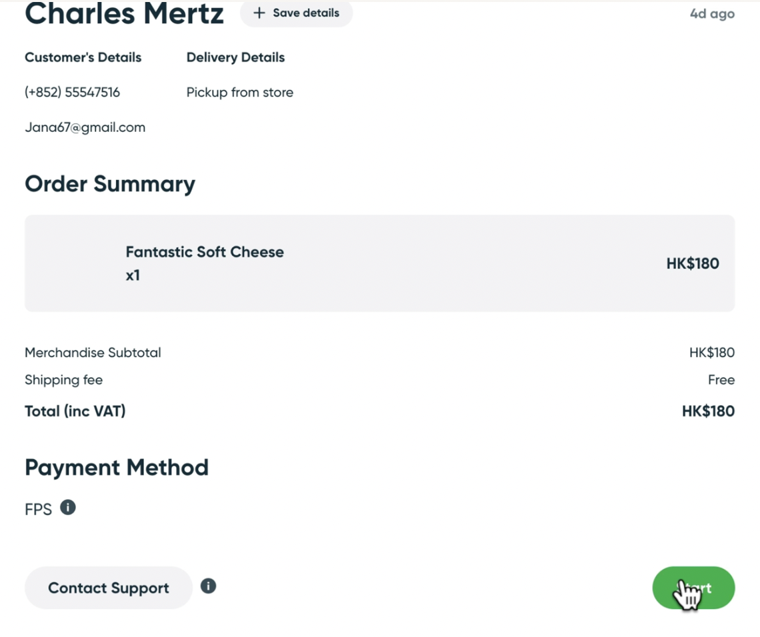Click the Total (inc VAT) label
Image resolution: width=760 pixels, height=637 pixels.
pos(75,411)
